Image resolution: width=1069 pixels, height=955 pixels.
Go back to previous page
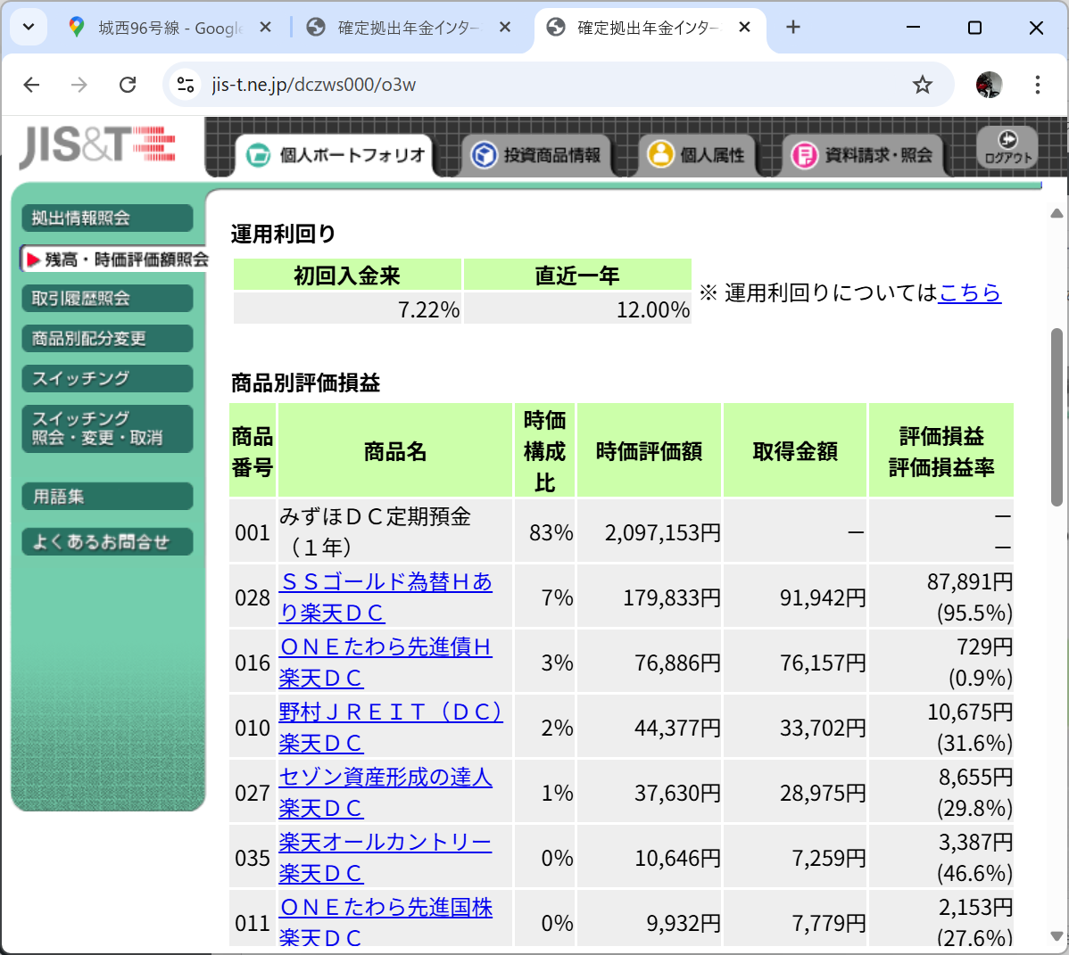32,85
